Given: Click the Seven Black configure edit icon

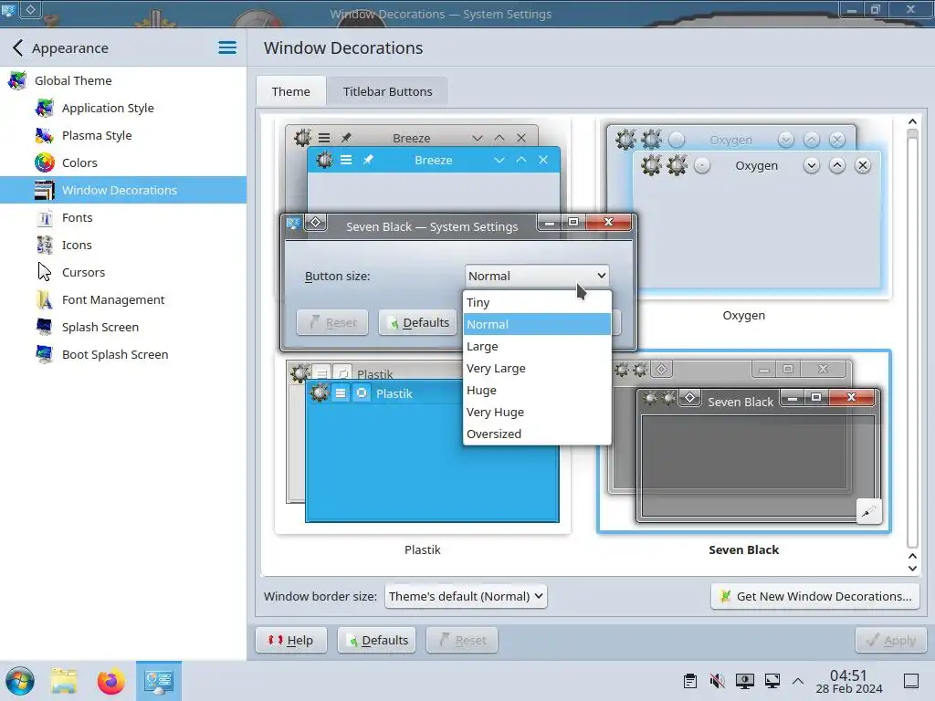Looking at the screenshot, I should coord(869,511).
